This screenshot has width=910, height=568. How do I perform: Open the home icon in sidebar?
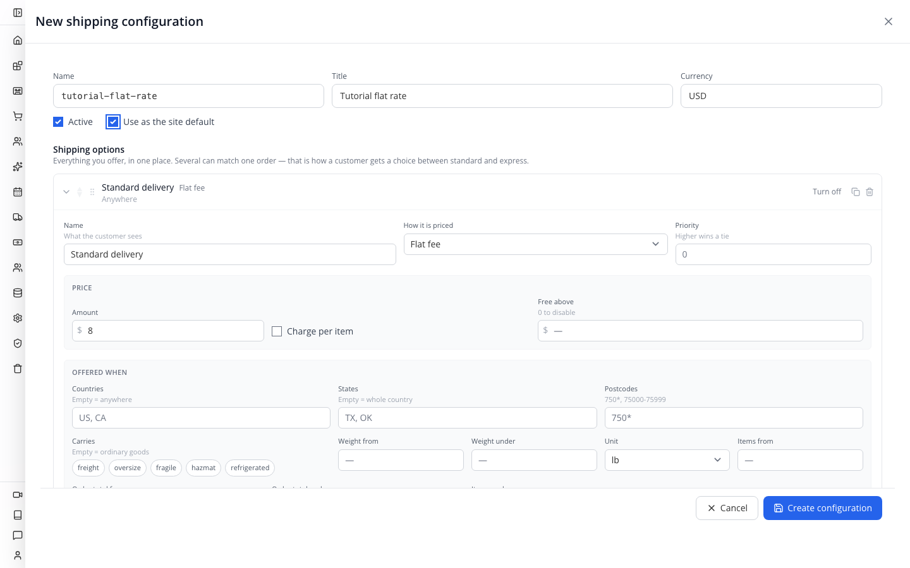pos(18,40)
